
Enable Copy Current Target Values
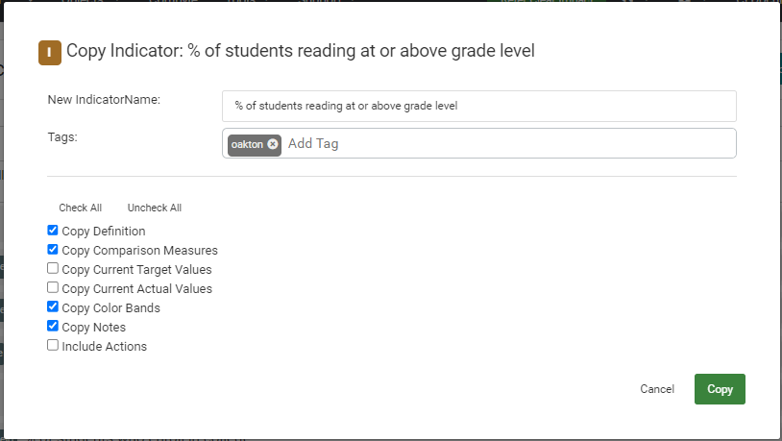pos(53,268)
